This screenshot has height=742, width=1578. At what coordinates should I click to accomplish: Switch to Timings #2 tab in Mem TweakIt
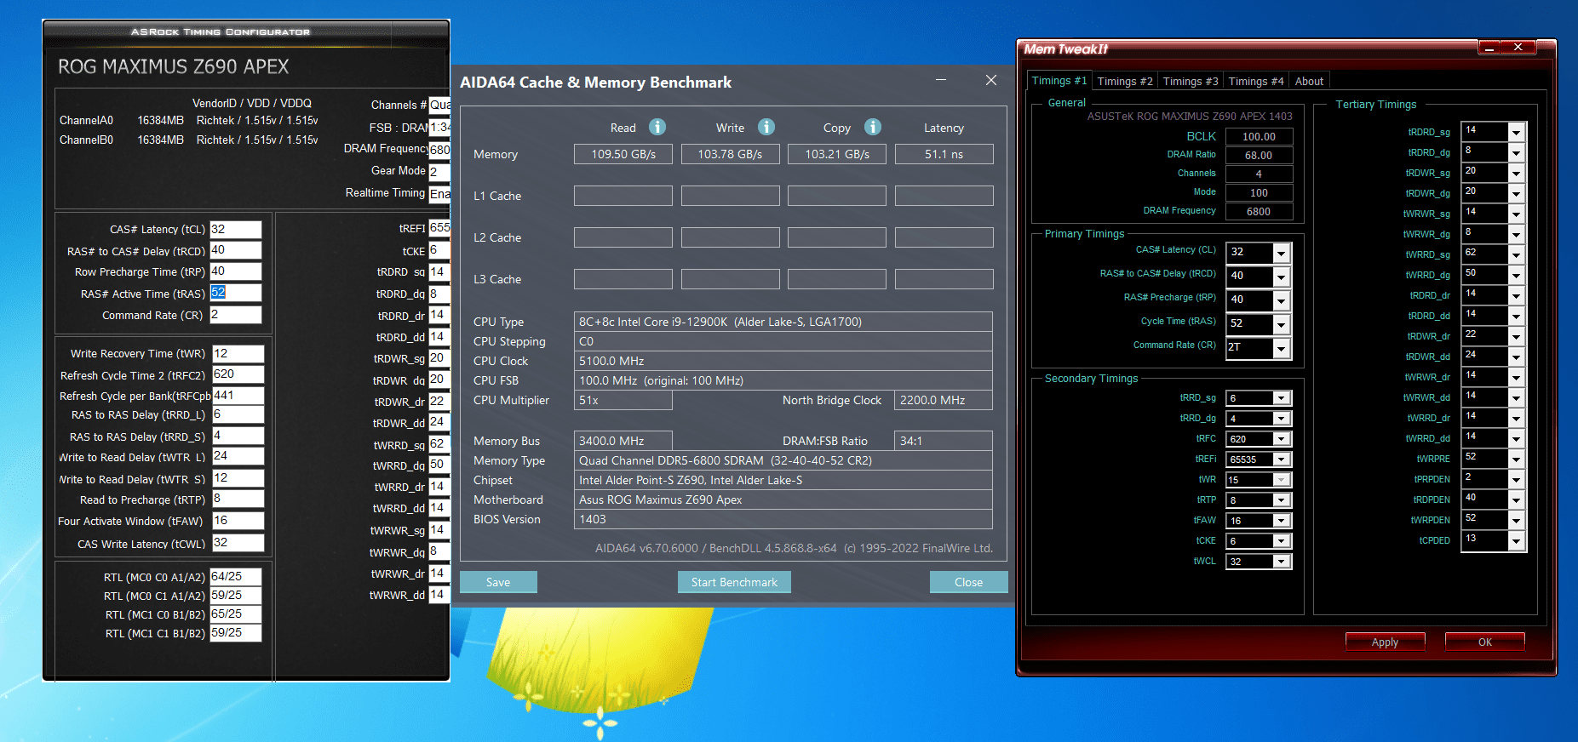pos(1125,81)
